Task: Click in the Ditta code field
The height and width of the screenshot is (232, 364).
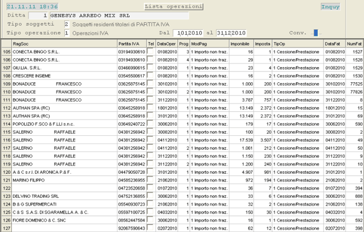Action: click(x=38, y=16)
